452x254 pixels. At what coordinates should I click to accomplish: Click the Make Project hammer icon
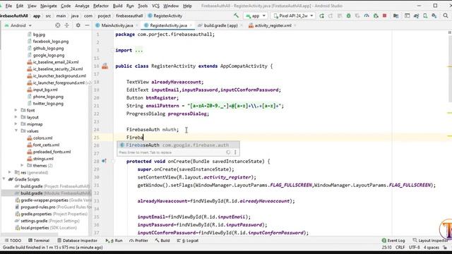pos(236,16)
